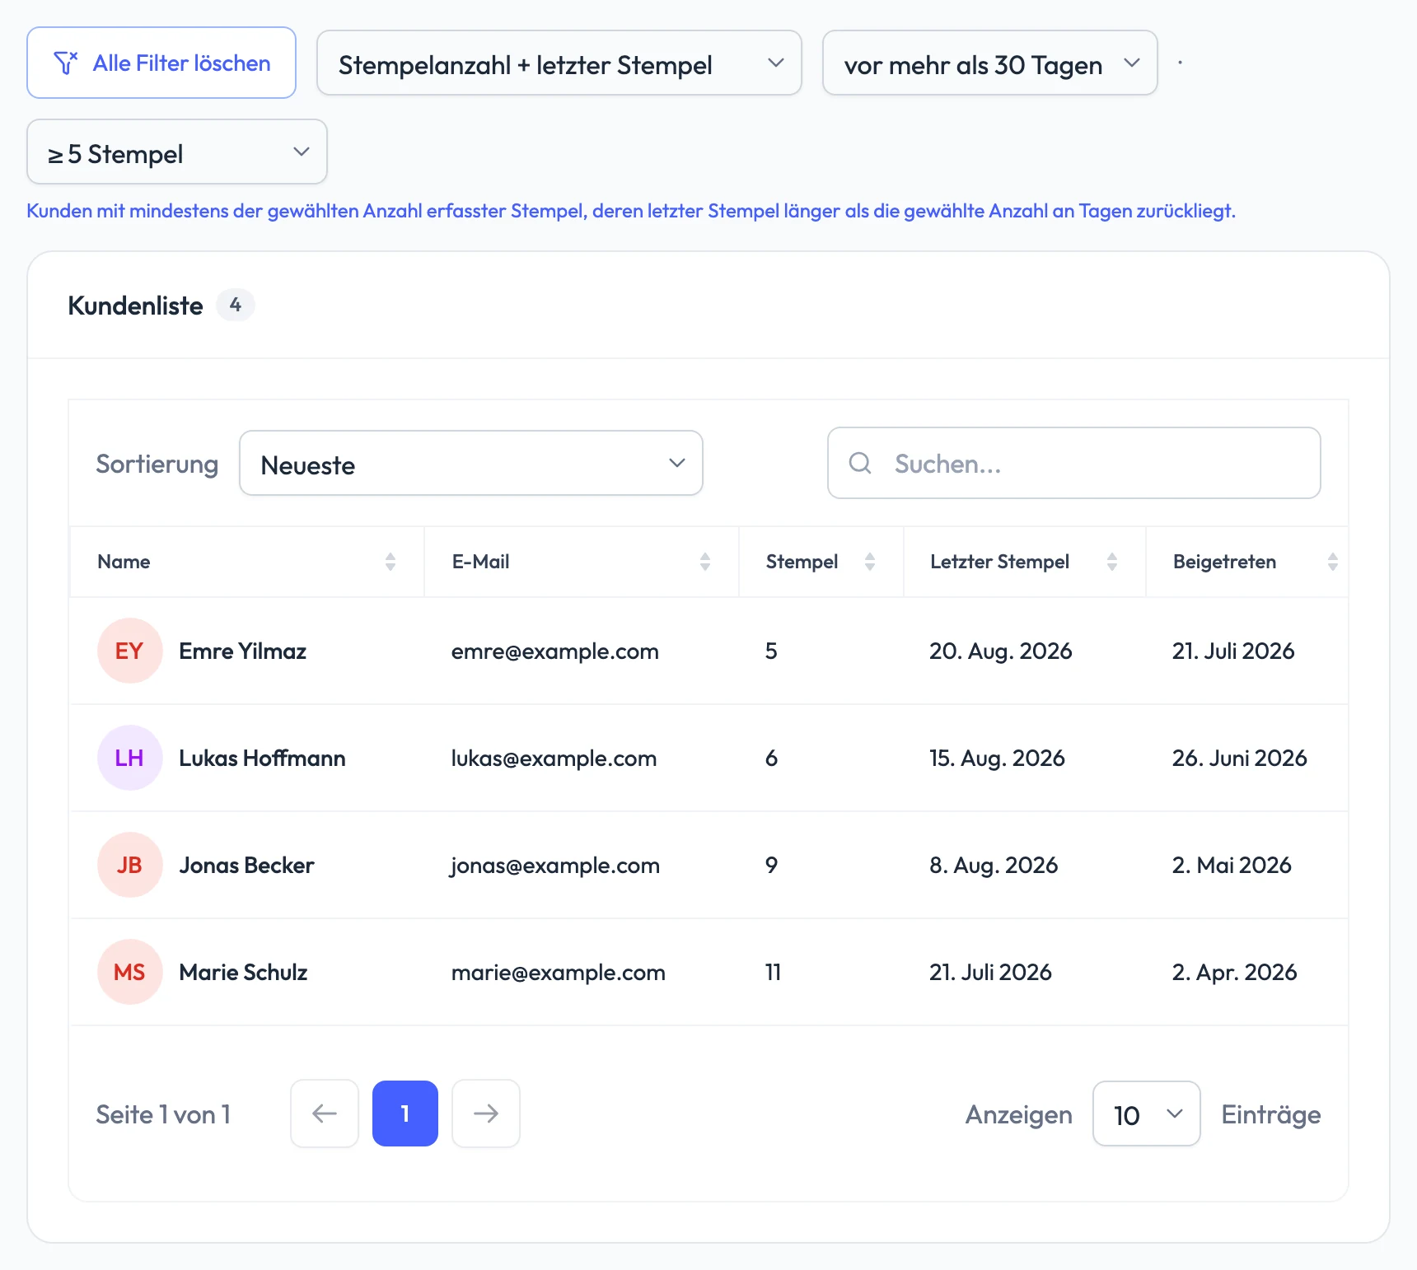The height and width of the screenshot is (1270, 1417).
Task: Click stamp count 9 for Jonas Becker
Action: [771, 865]
